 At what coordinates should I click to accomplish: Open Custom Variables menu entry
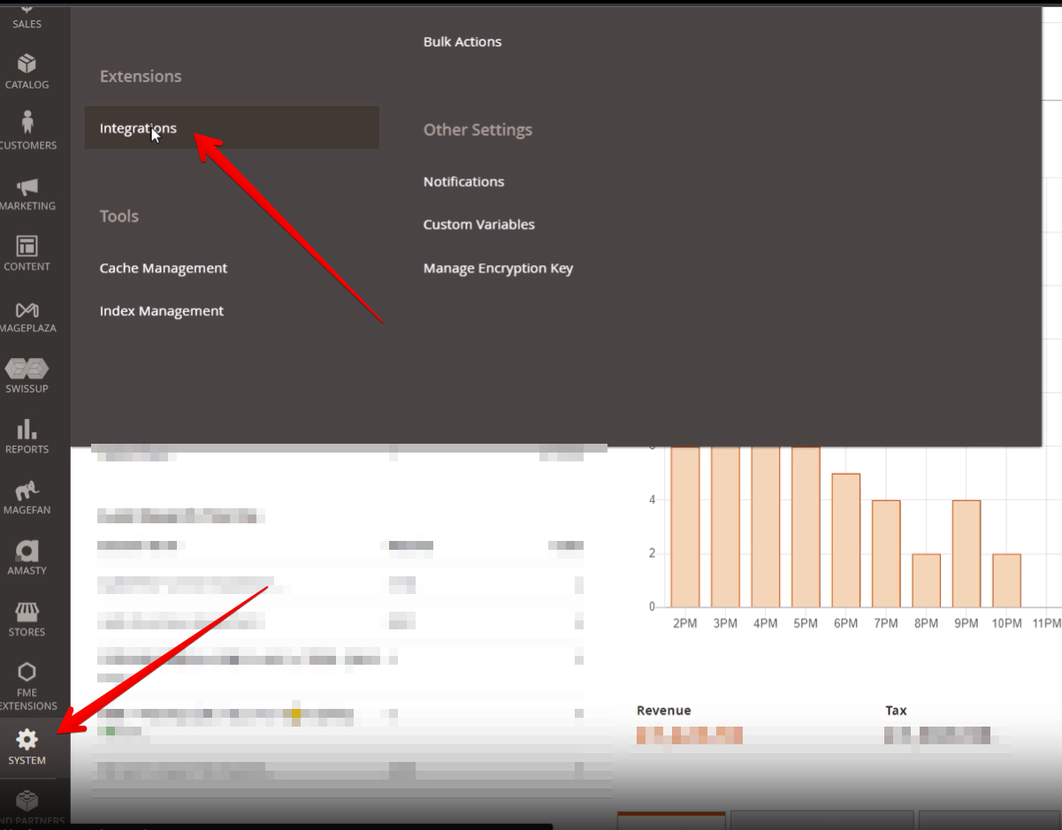(479, 225)
